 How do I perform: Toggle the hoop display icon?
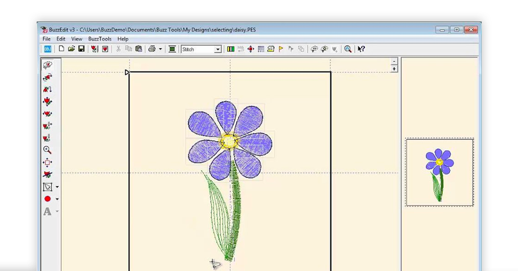pos(172,49)
